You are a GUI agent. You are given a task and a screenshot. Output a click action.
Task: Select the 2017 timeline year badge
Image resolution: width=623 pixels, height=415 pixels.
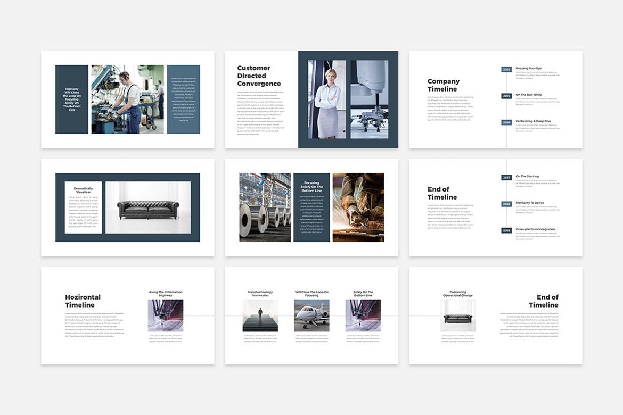click(506, 177)
